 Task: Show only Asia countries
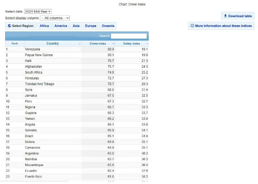pyautogui.click(x=76, y=26)
